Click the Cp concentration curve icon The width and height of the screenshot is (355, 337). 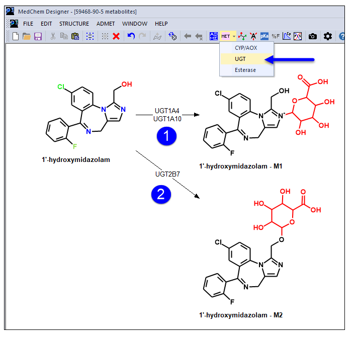pyautogui.click(x=287, y=36)
